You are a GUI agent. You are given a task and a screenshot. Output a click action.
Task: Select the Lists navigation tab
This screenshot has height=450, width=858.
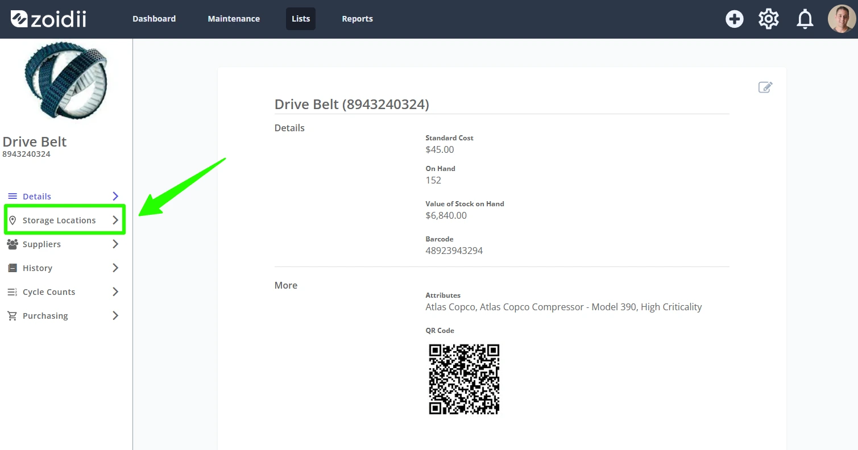301,19
